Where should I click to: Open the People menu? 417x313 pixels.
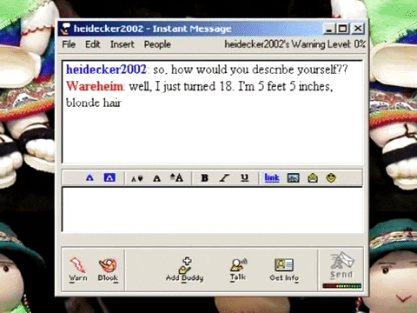[x=157, y=44]
